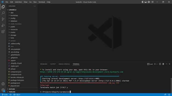The image size is (172, 96).
Task: Open the Search view icon
Action: point(3,13)
